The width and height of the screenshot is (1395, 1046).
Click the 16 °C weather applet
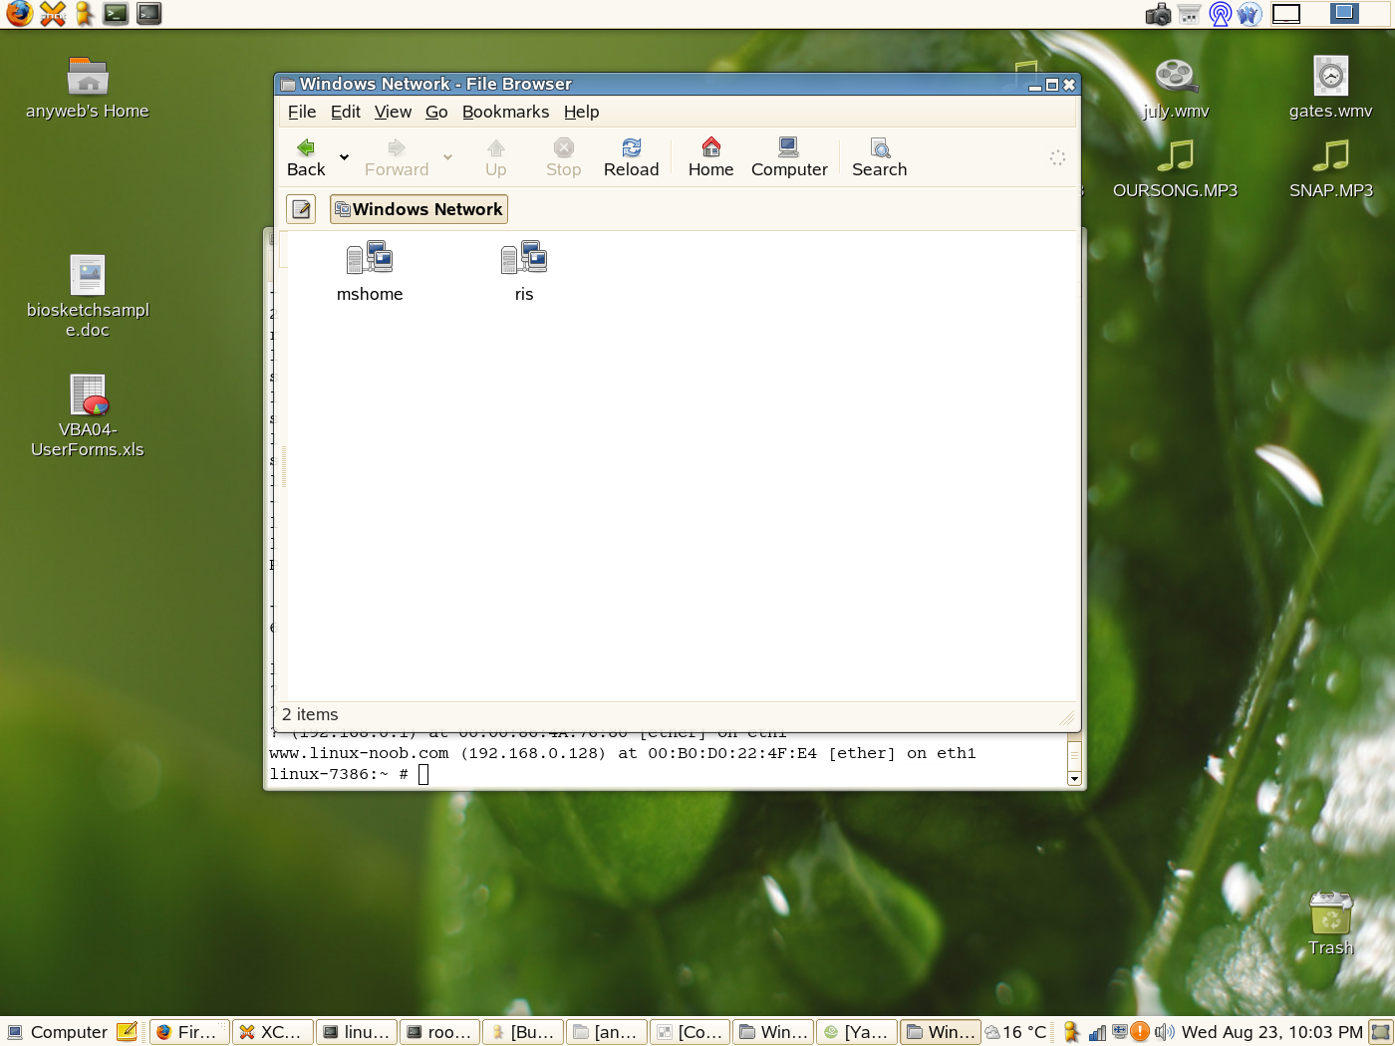point(1016,1032)
